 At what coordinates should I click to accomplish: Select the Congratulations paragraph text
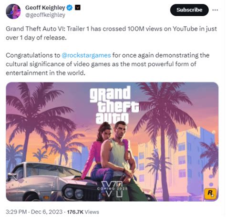pyautogui.click(x=107, y=64)
